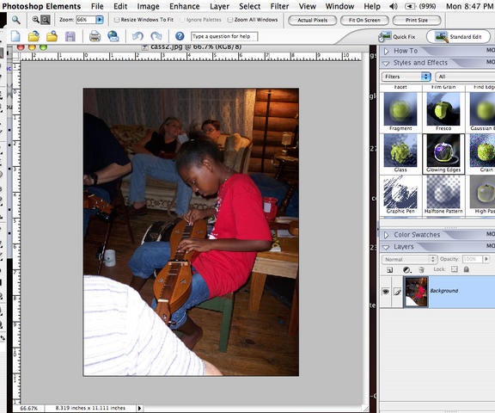Screen dimensions: 495x413
Task: Open the Filter menu
Action: 279,6
